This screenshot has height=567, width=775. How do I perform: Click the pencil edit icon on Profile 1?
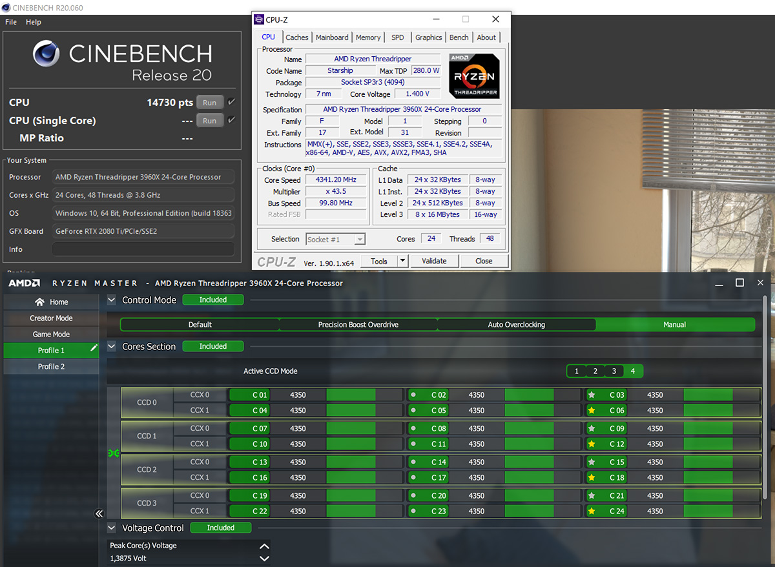click(x=94, y=348)
